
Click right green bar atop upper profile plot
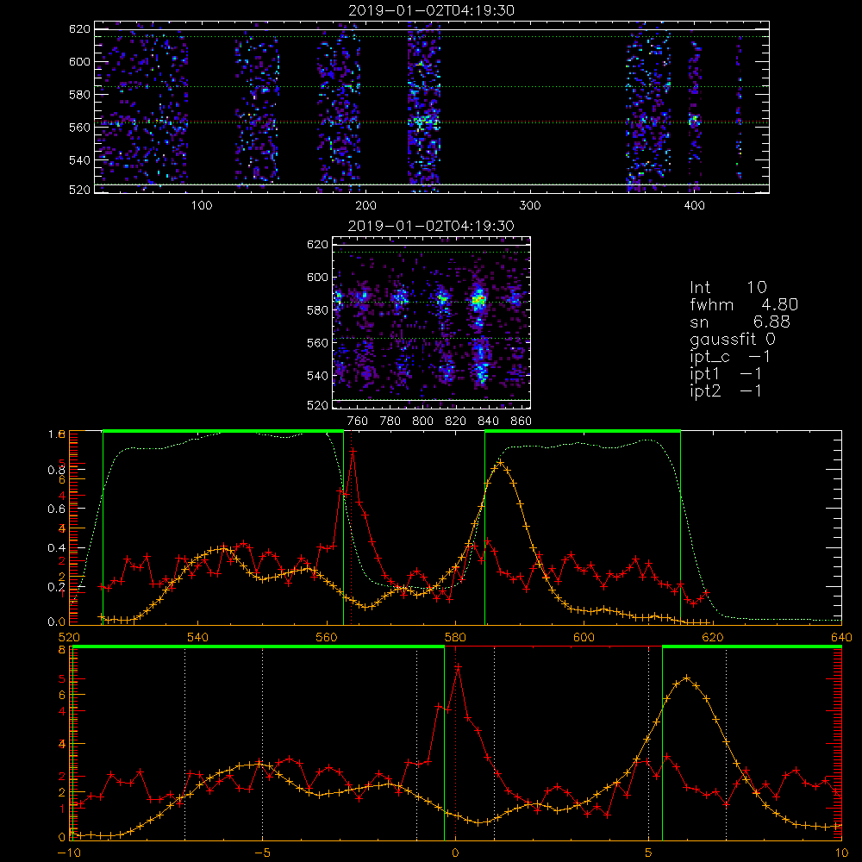point(583,431)
